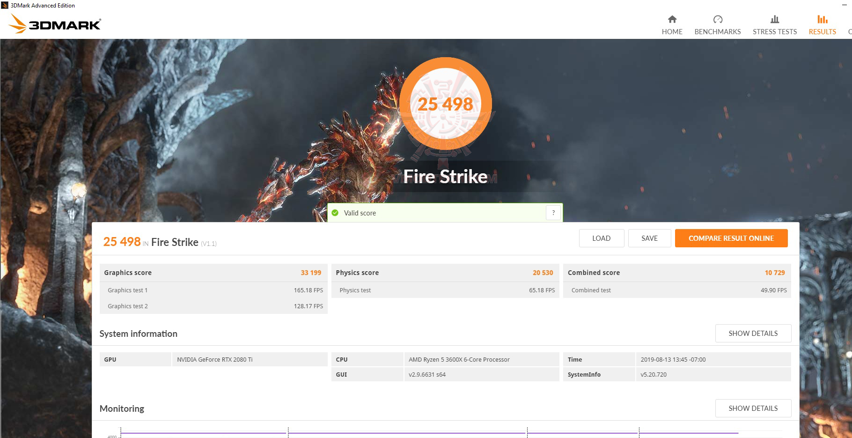
Task: Click COMPARE RESULT ONLINE
Action: [x=731, y=238]
